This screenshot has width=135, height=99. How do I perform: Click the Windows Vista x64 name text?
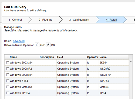(21, 87)
